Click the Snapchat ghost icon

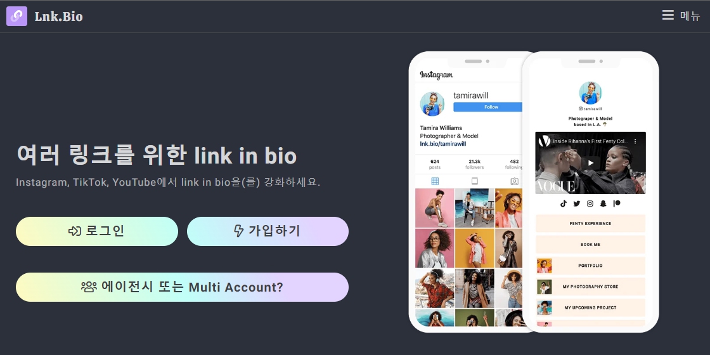pyautogui.click(x=603, y=203)
